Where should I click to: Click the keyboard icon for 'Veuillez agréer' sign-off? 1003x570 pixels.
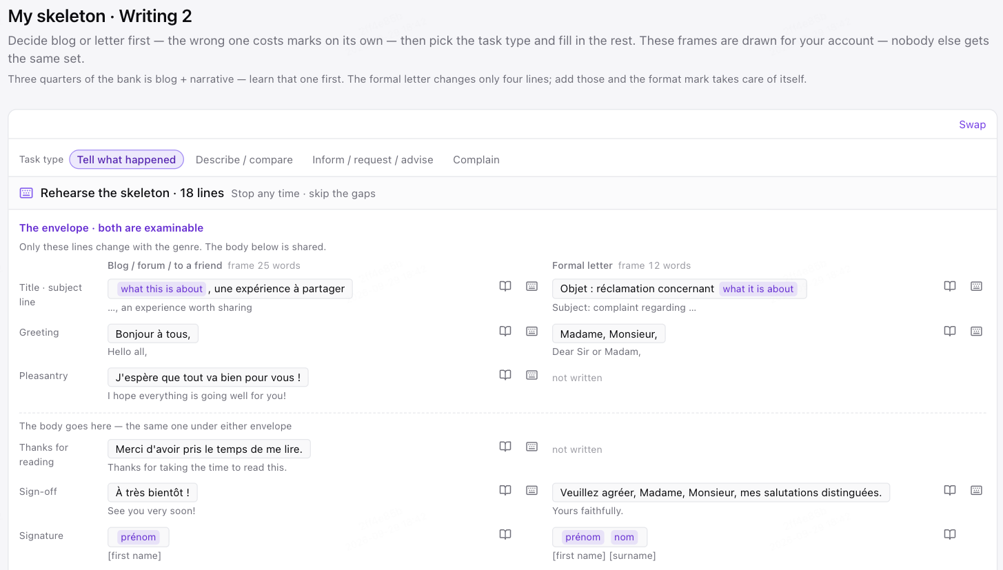(976, 490)
